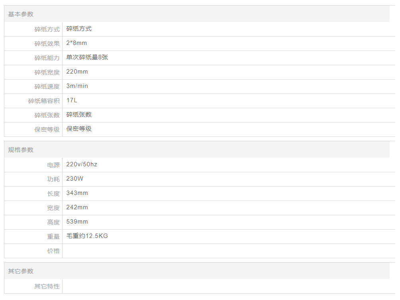Click the 539mm height value

click(x=77, y=222)
